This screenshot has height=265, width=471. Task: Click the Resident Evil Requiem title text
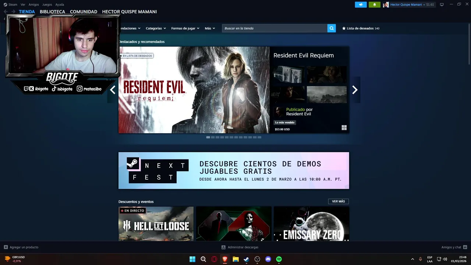(304, 56)
